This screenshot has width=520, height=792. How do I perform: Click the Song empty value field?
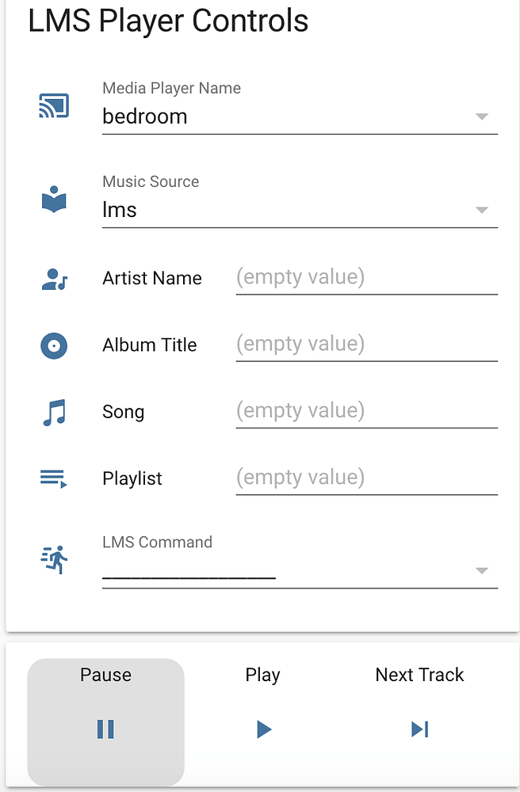[366, 410]
